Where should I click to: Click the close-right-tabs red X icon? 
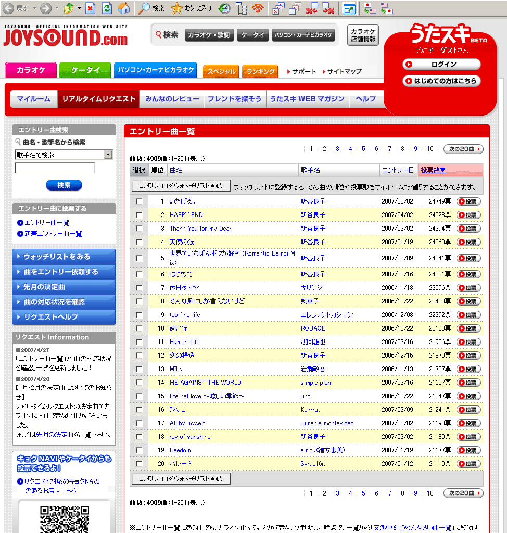click(x=328, y=8)
